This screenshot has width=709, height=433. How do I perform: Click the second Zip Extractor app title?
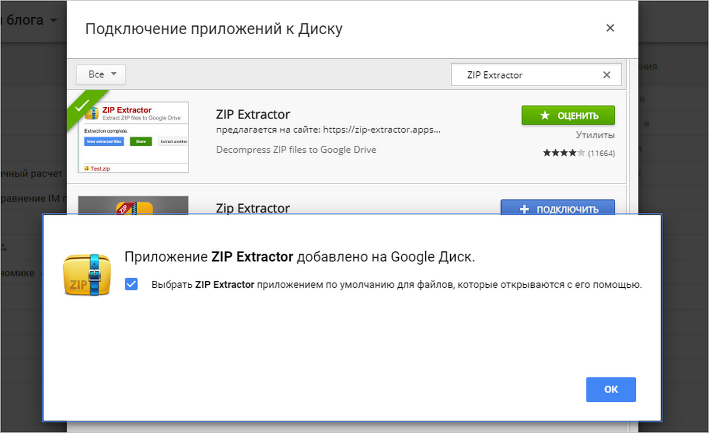pyautogui.click(x=253, y=208)
